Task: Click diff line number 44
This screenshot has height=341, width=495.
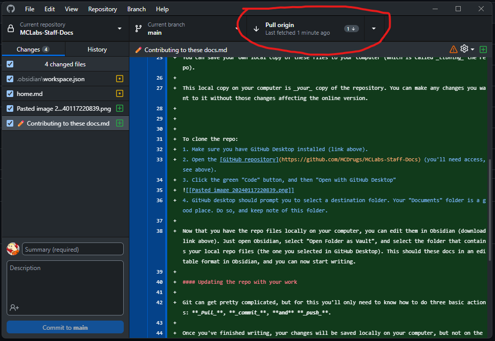Action: (160, 333)
